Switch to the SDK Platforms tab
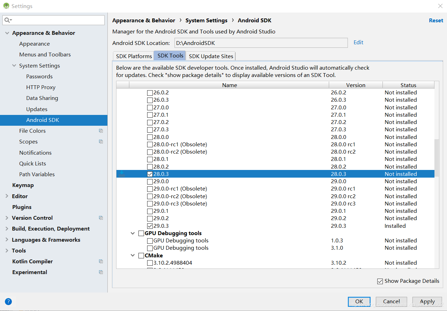Viewport: 447px width, 311px height. (134, 56)
